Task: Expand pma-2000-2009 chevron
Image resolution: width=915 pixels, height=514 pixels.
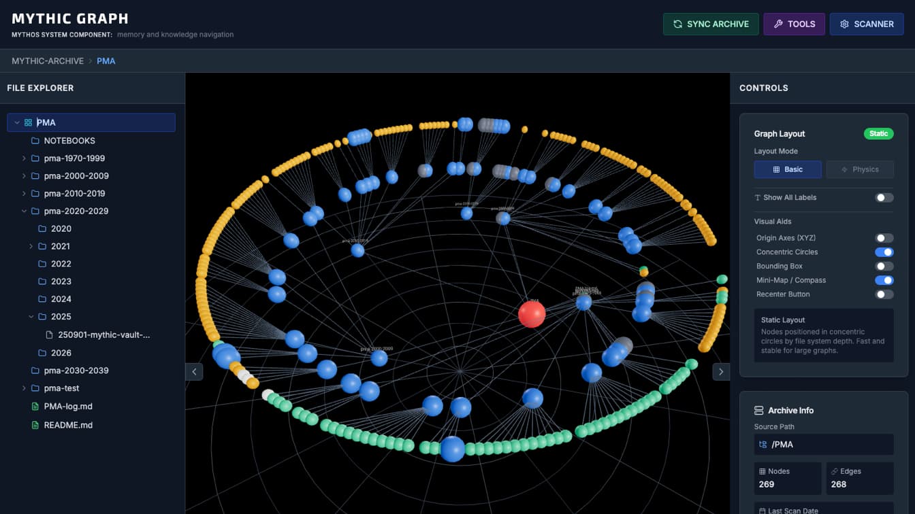Action: pyautogui.click(x=24, y=176)
